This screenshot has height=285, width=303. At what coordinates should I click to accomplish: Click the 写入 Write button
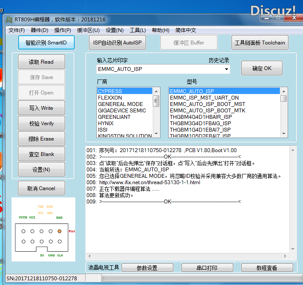coord(42,108)
